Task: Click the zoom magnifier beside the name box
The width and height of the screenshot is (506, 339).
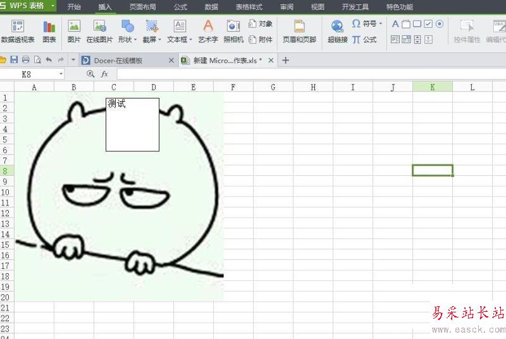Action: (90, 74)
